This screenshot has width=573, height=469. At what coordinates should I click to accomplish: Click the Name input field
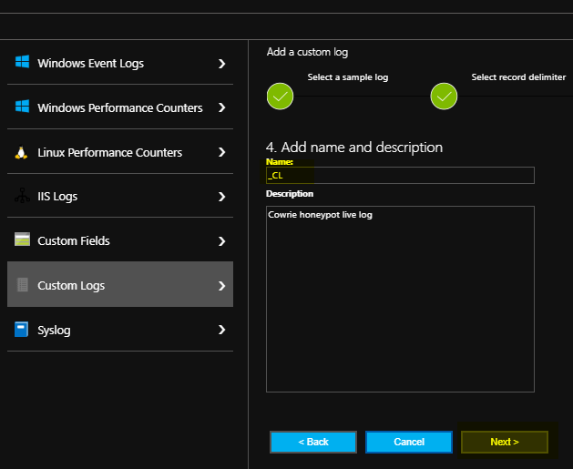[x=401, y=175]
